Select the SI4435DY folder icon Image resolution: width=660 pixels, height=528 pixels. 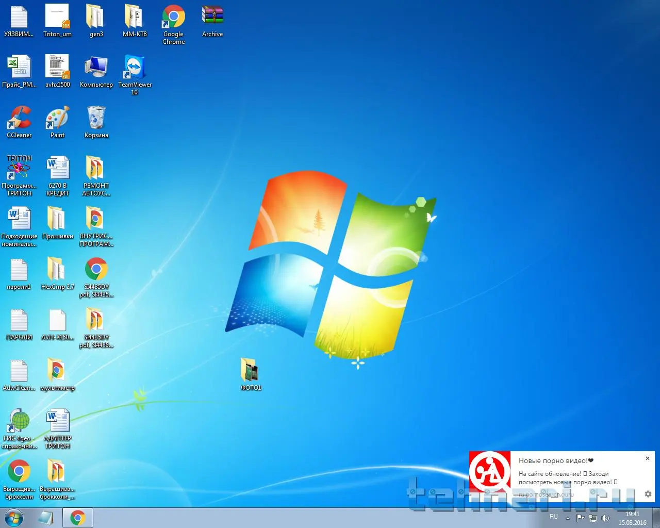coord(96,327)
